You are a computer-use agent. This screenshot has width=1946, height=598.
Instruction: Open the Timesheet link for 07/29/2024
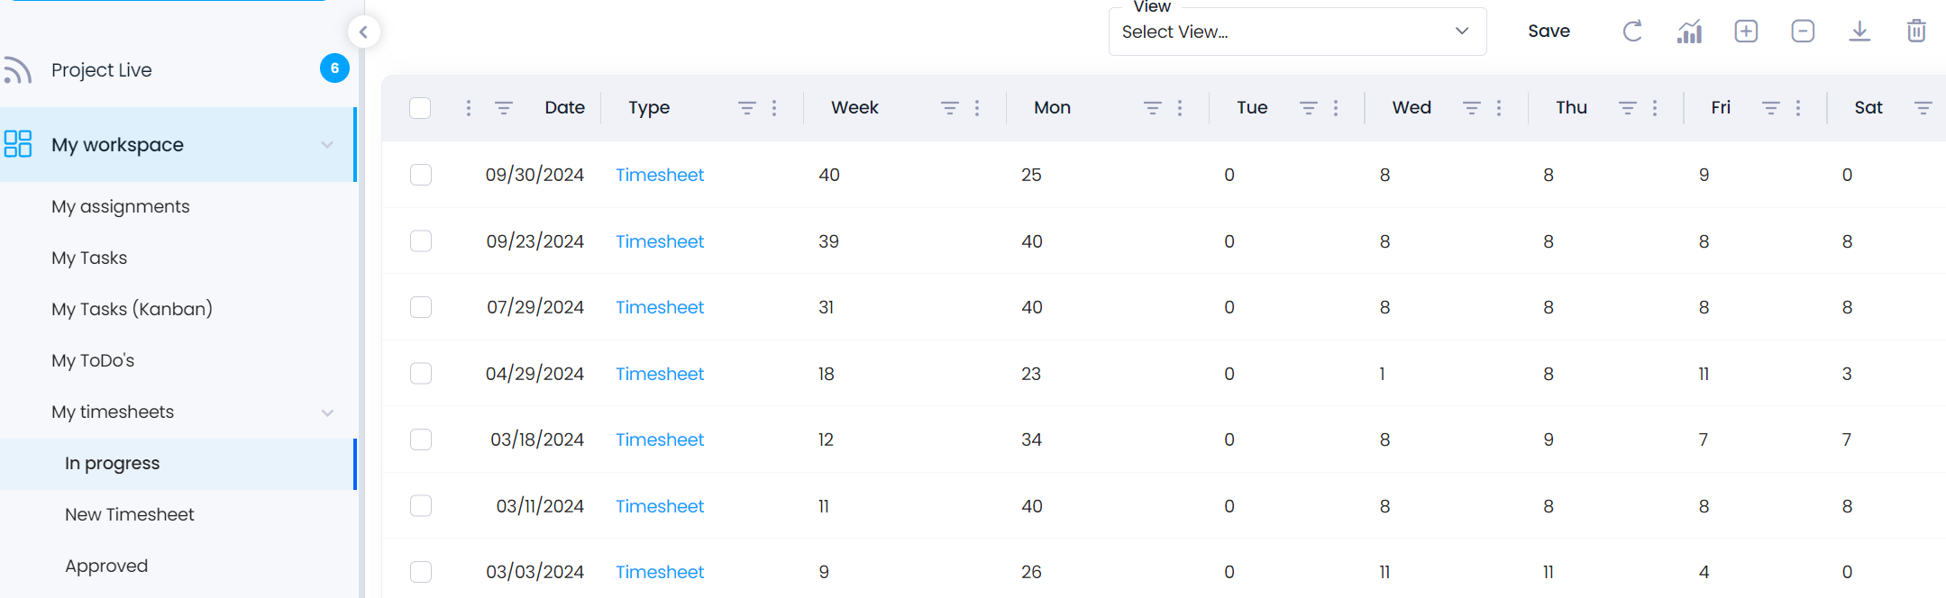tap(660, 307)
